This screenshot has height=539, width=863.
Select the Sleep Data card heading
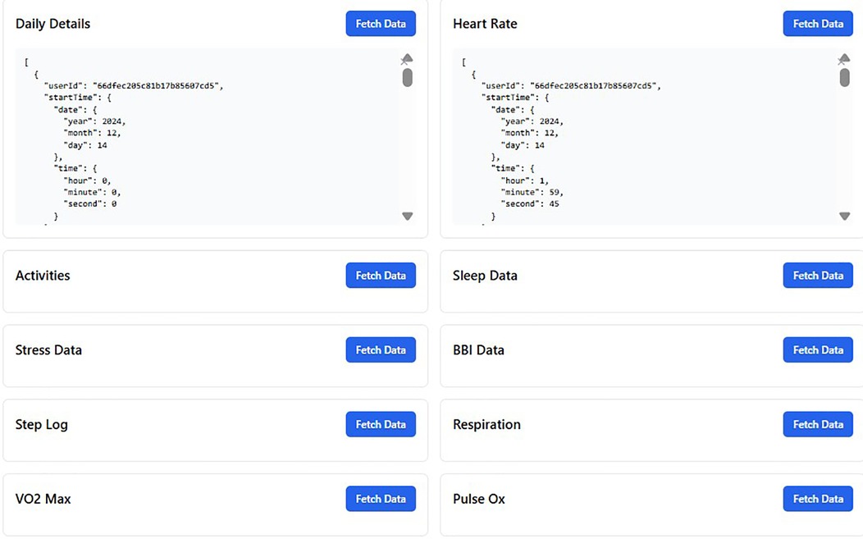(485, 276)
